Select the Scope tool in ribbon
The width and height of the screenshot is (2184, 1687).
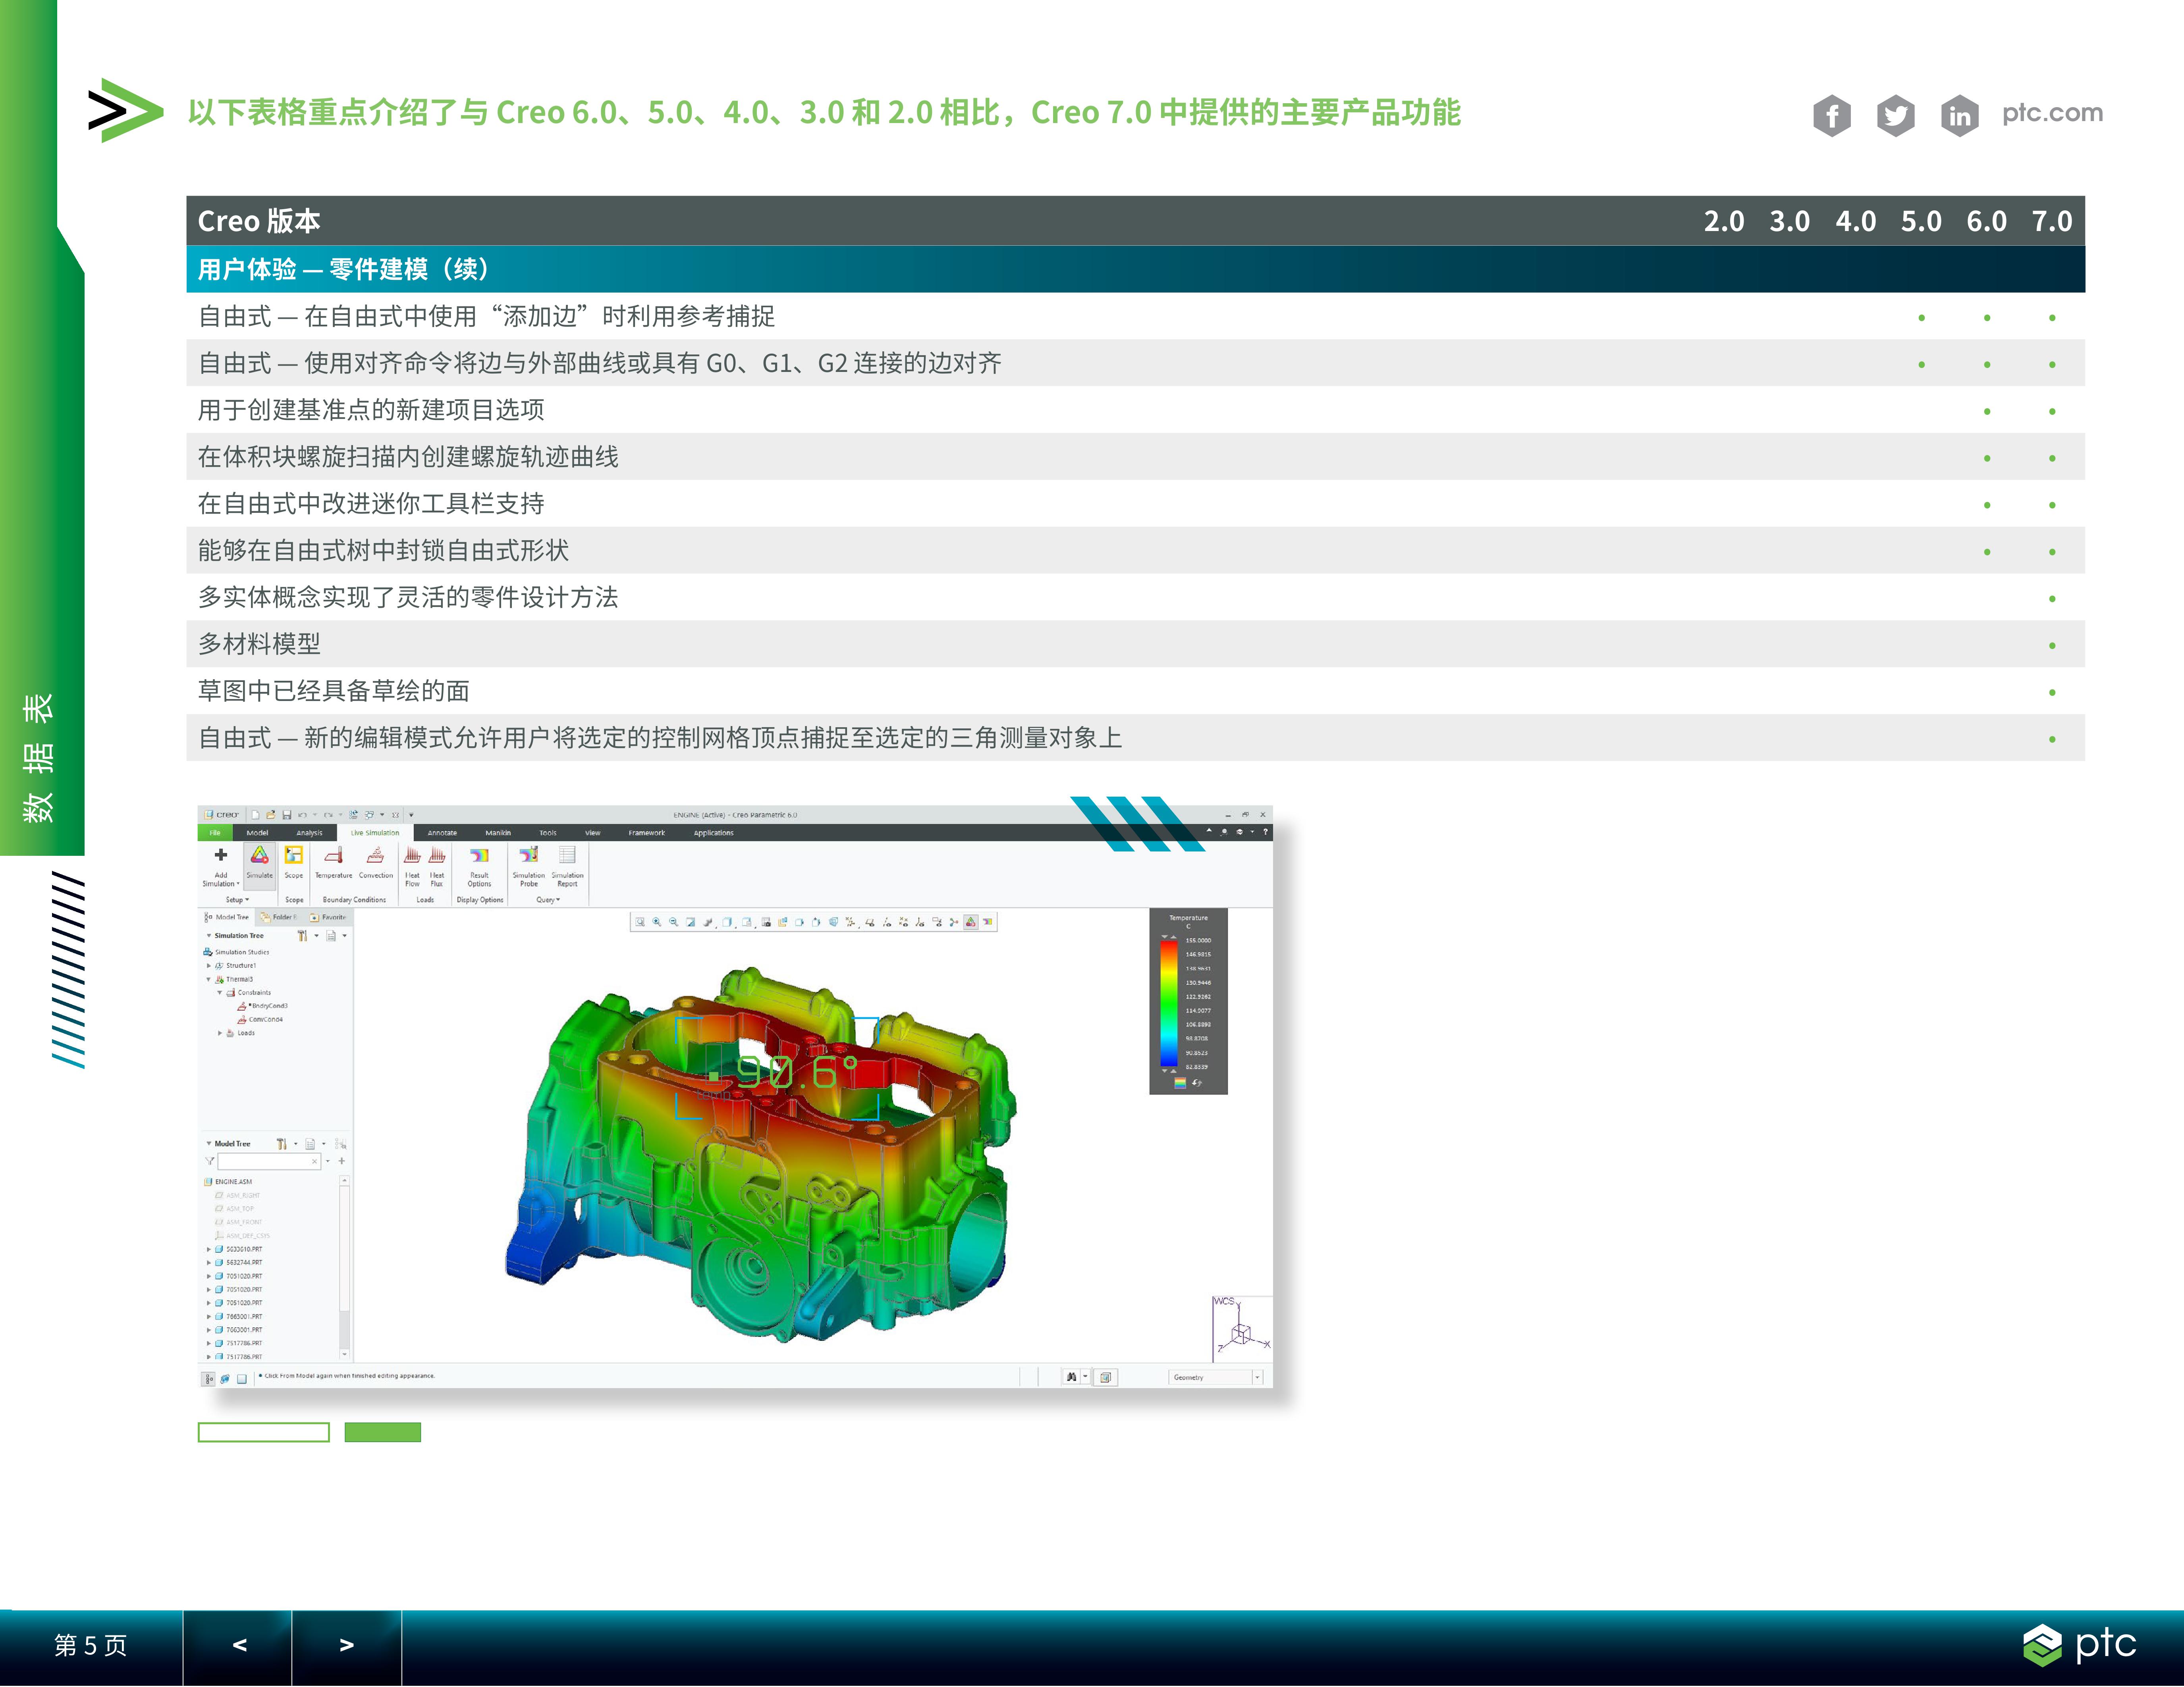tap(294, 861)
